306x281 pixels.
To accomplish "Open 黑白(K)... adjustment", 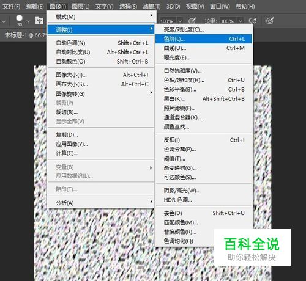I will pyautogui.click(x=204, y=99).
